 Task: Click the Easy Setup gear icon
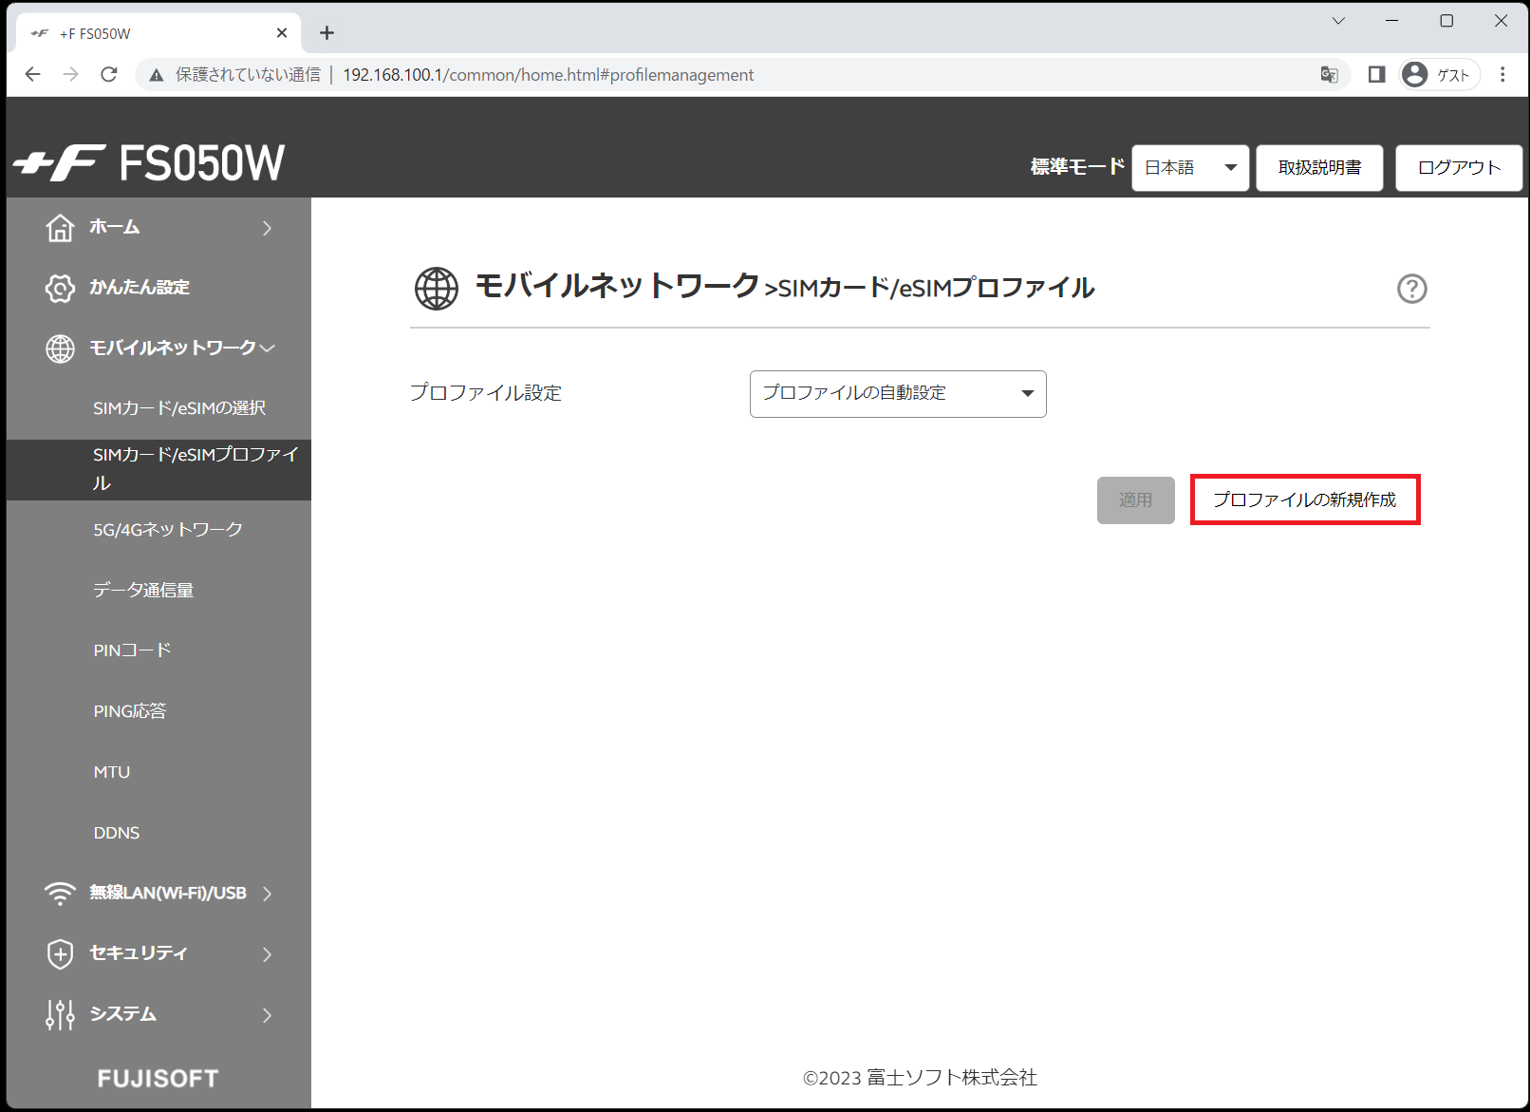pos(60,288)
